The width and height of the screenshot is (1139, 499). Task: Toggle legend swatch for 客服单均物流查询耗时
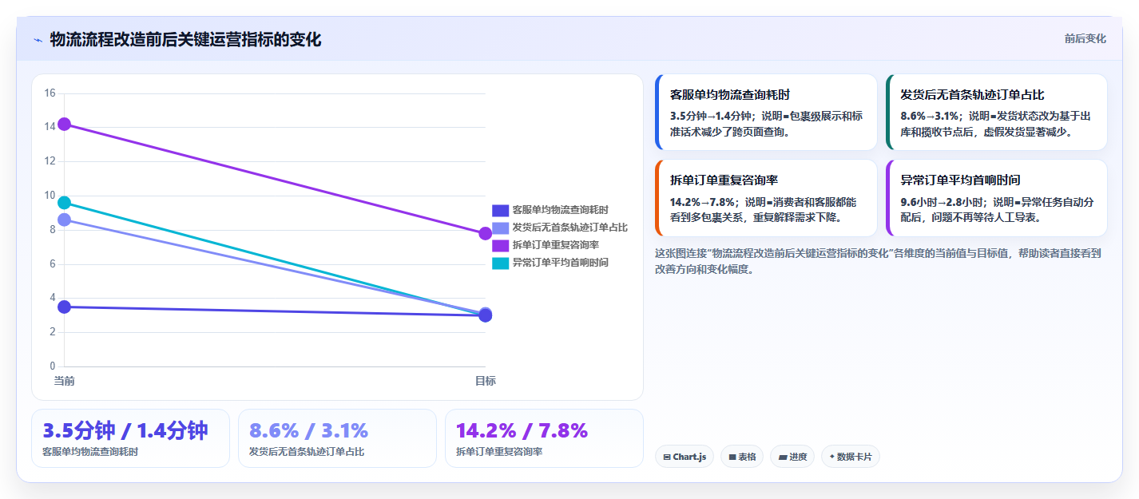click(500, 210)
